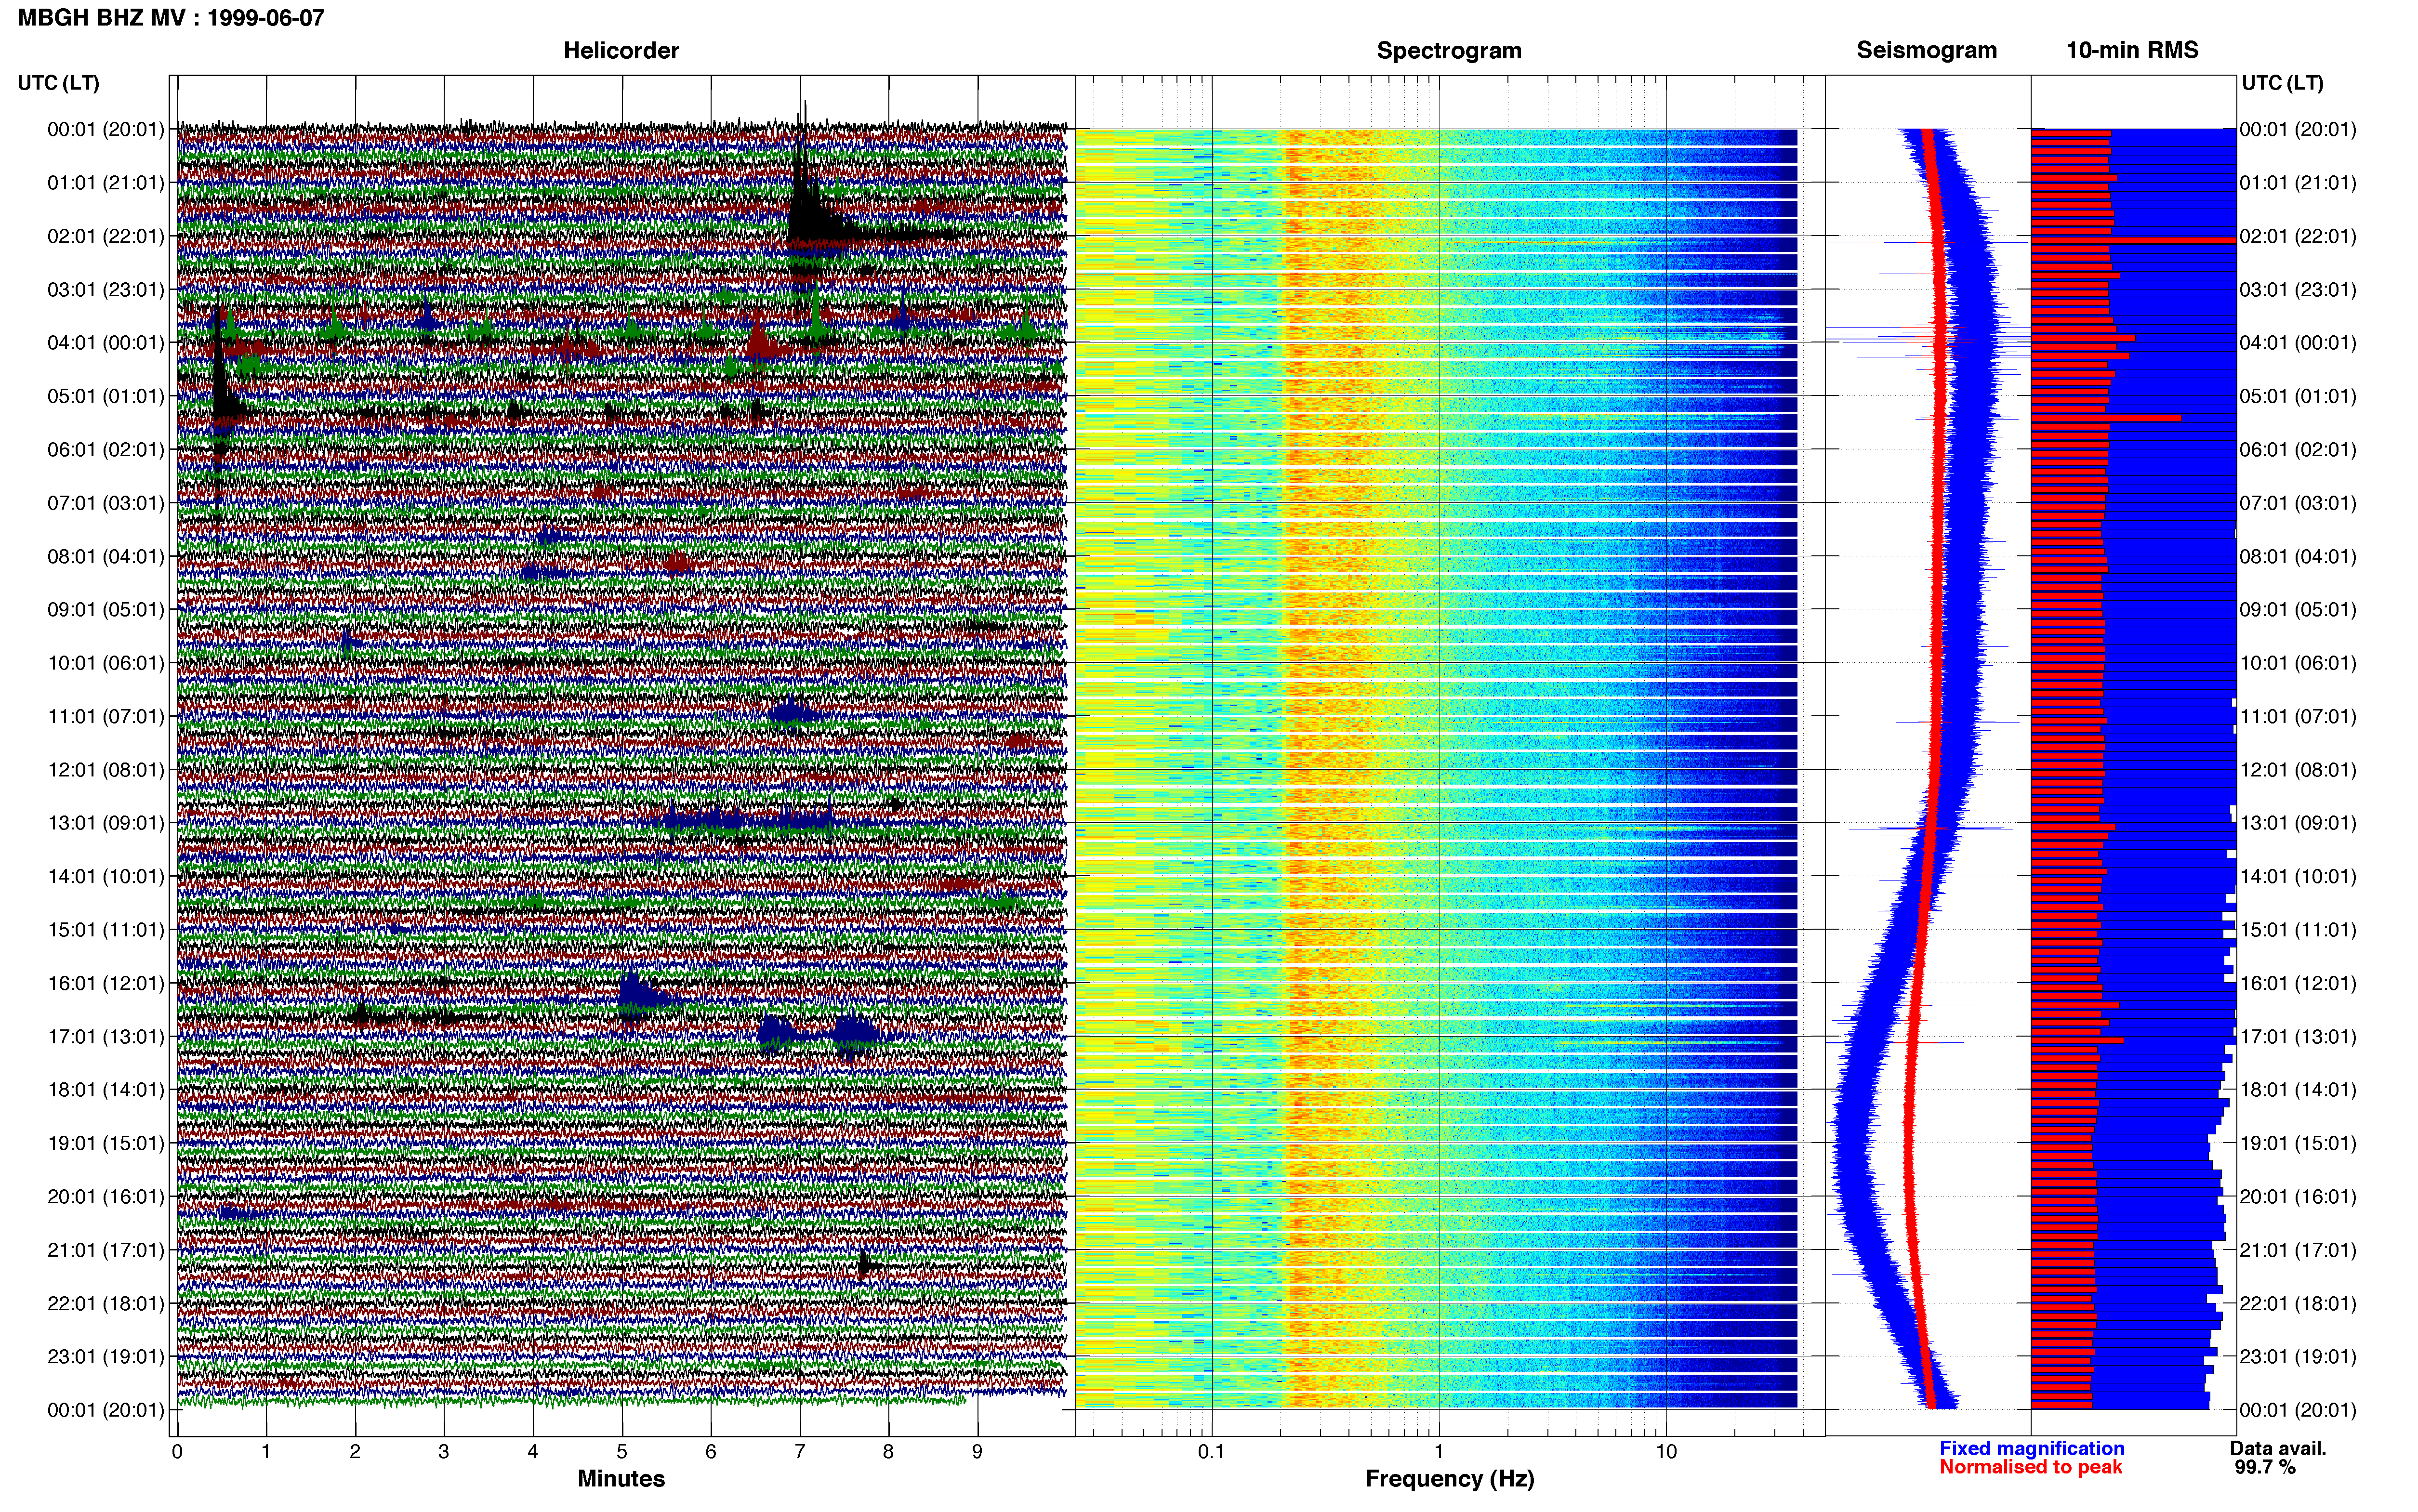Viewport: 2418px width, 1512px height.
Task: Click the left time label '13:01 (09:01)'
Action: [105, 823]
